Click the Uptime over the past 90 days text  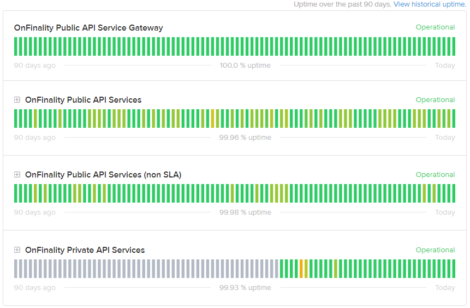tap(342, 4)
